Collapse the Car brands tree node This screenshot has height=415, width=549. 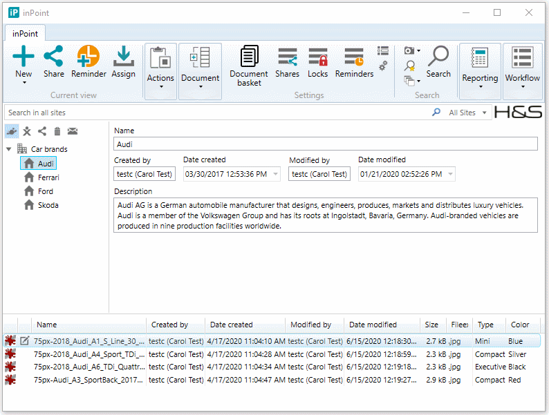coord(8,149)
